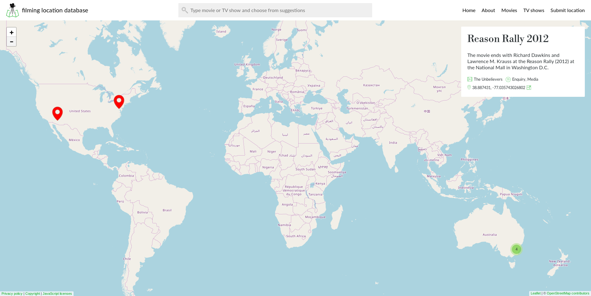
Task: Zoom out using the map minus button
Action: [11, 41]
